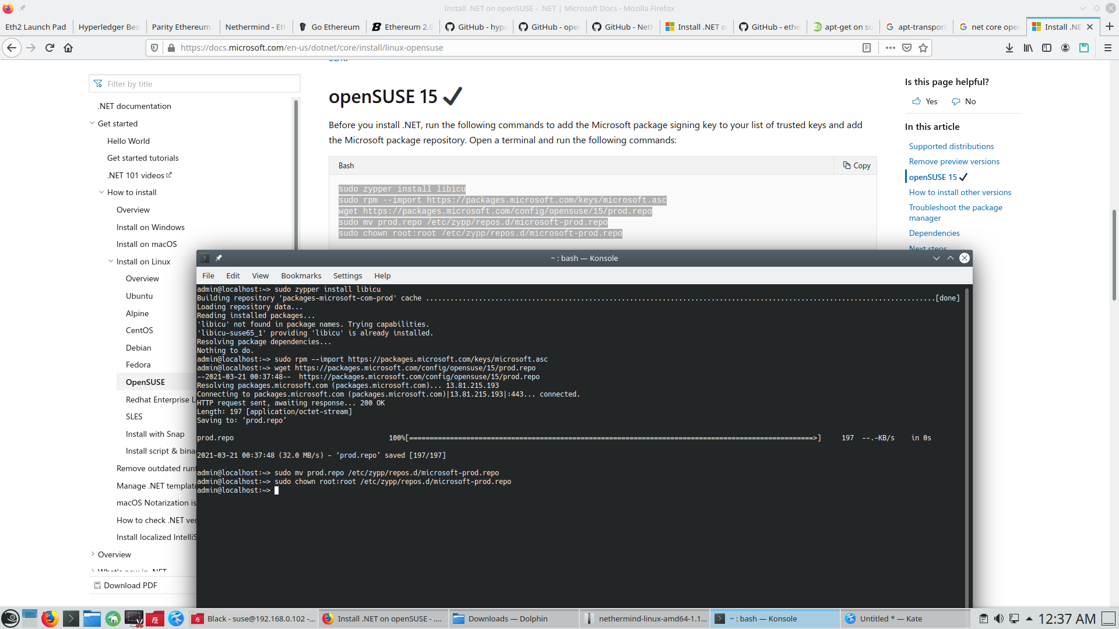Click the No feedback button
1119x629 pixels.
click(964, 101)
